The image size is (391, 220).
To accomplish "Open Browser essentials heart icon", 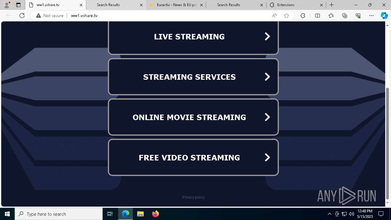I will pyautogui.click(x=358, y=16).
